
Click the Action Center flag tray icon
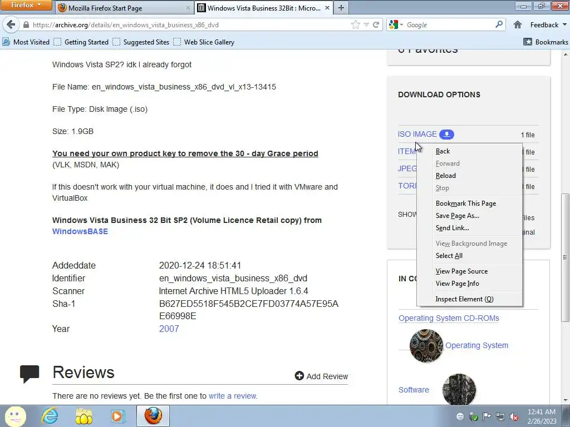[487, 416]
